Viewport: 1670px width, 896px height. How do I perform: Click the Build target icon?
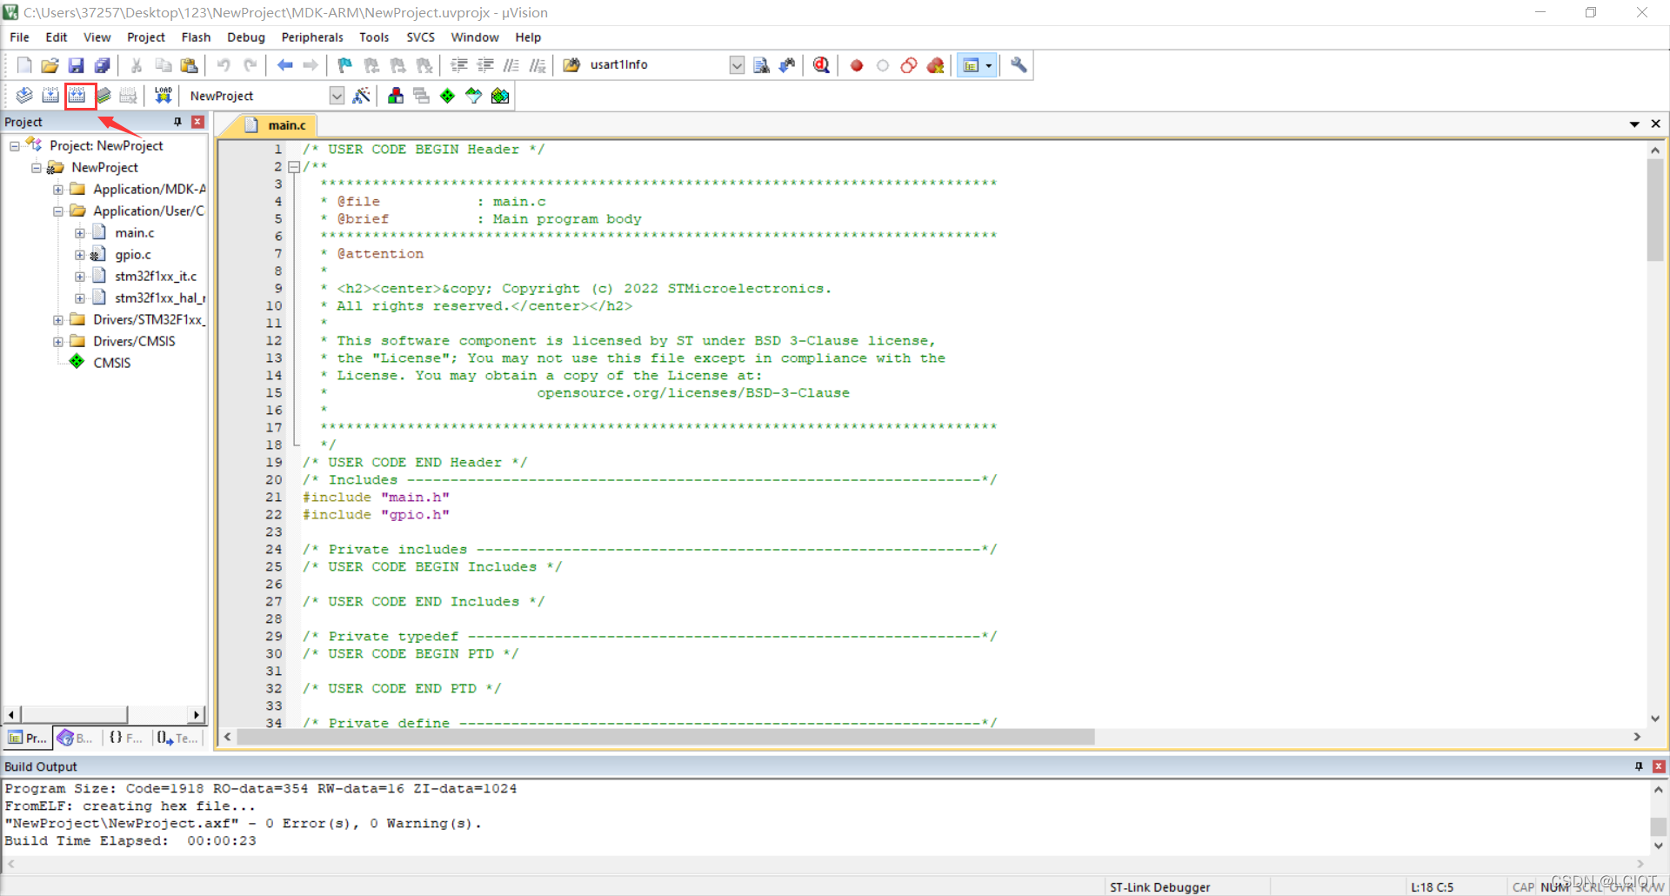pos(50,96)
